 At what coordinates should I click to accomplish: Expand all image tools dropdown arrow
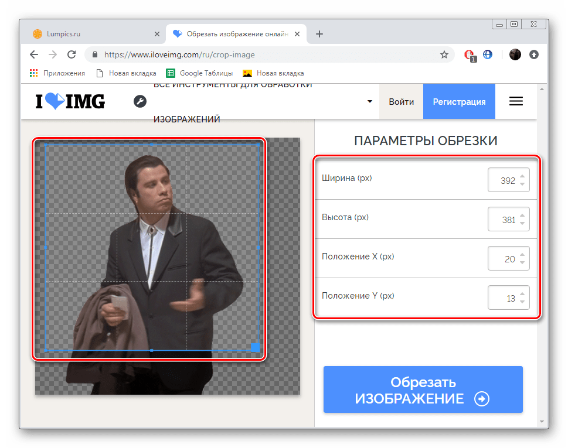369,101
